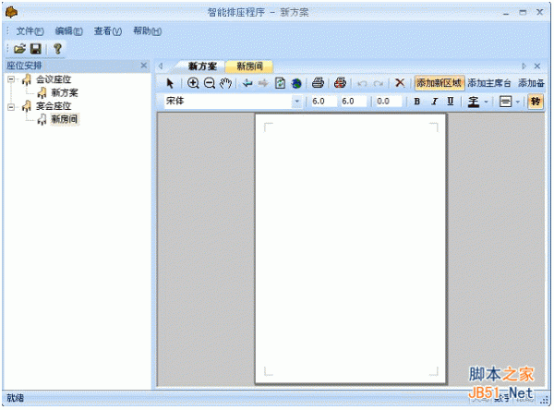Open the 查看(V) menu
Viewport: 554px width, 410px height.
pos(108,31)
